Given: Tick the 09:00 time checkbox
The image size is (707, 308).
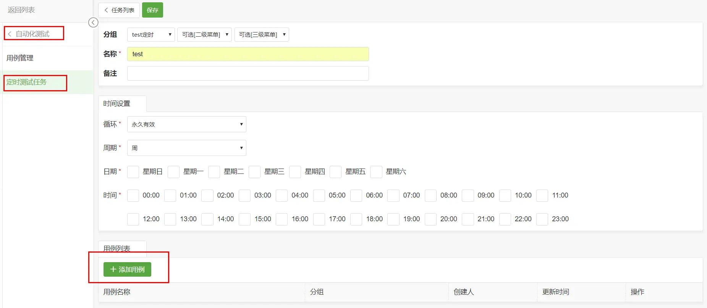Looking at the screenshot, I should pyautogui.click(x=468, y=196).
